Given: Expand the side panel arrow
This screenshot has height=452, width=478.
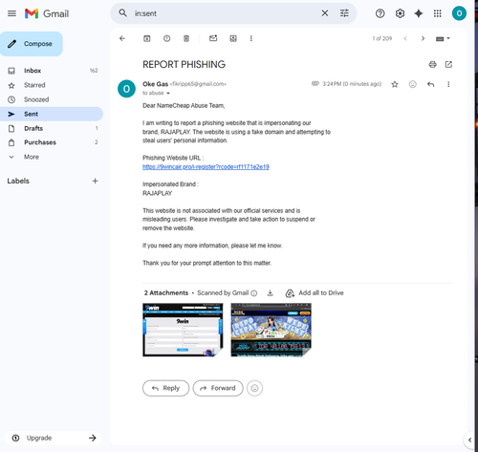Looking at the screenshot, I should pyautogui.click(x=469, y=440).
